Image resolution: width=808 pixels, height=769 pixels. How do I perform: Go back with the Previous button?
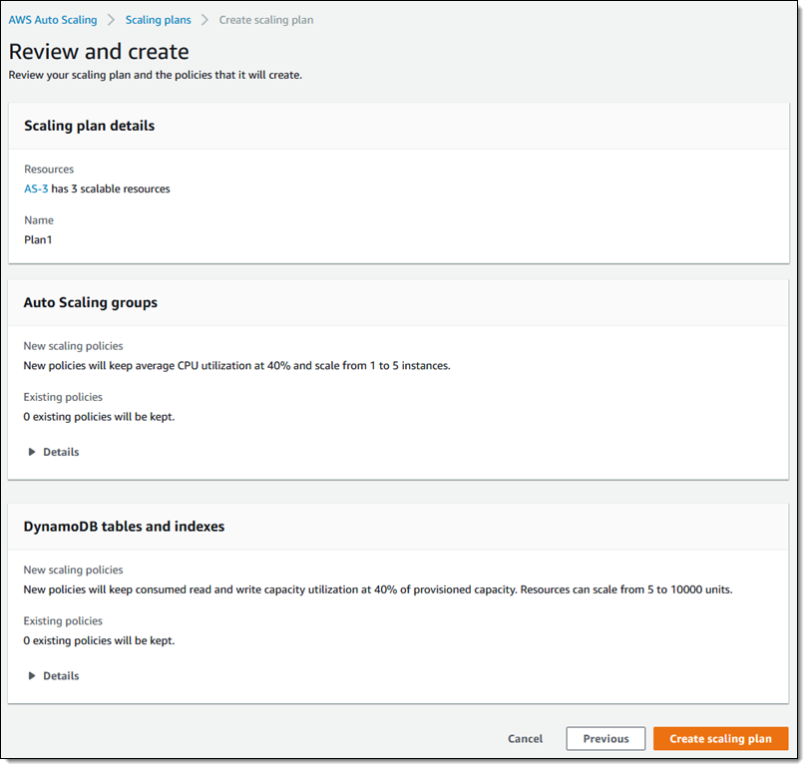click(606, 739)
